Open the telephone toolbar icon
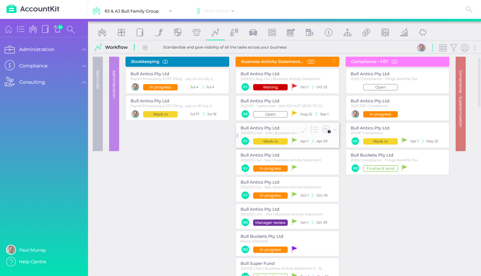 (x=196, y=32)
